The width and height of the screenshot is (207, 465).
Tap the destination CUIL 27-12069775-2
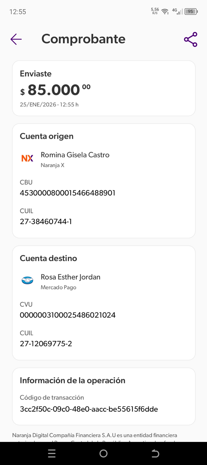tap(46, 343)
